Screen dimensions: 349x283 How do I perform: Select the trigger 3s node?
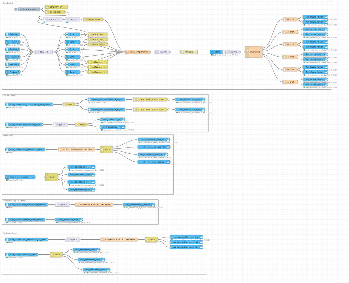pyautogui.click(x=62, y=204)
